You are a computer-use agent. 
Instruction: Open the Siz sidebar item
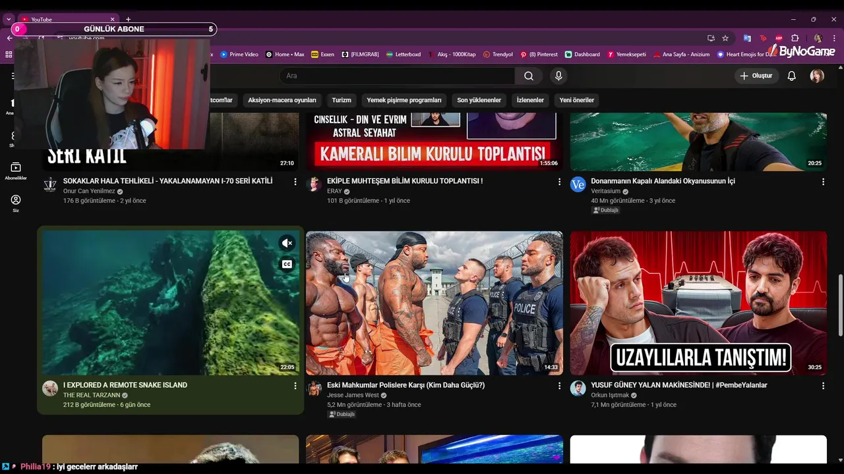click(16, 203)
